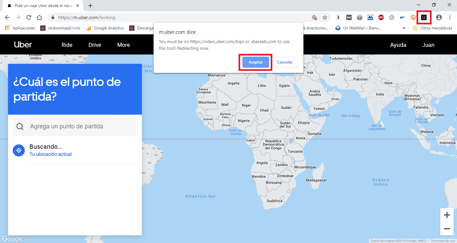Screen dimensions: 457x243
Task: Reload the current page
Action: point(29,17)
